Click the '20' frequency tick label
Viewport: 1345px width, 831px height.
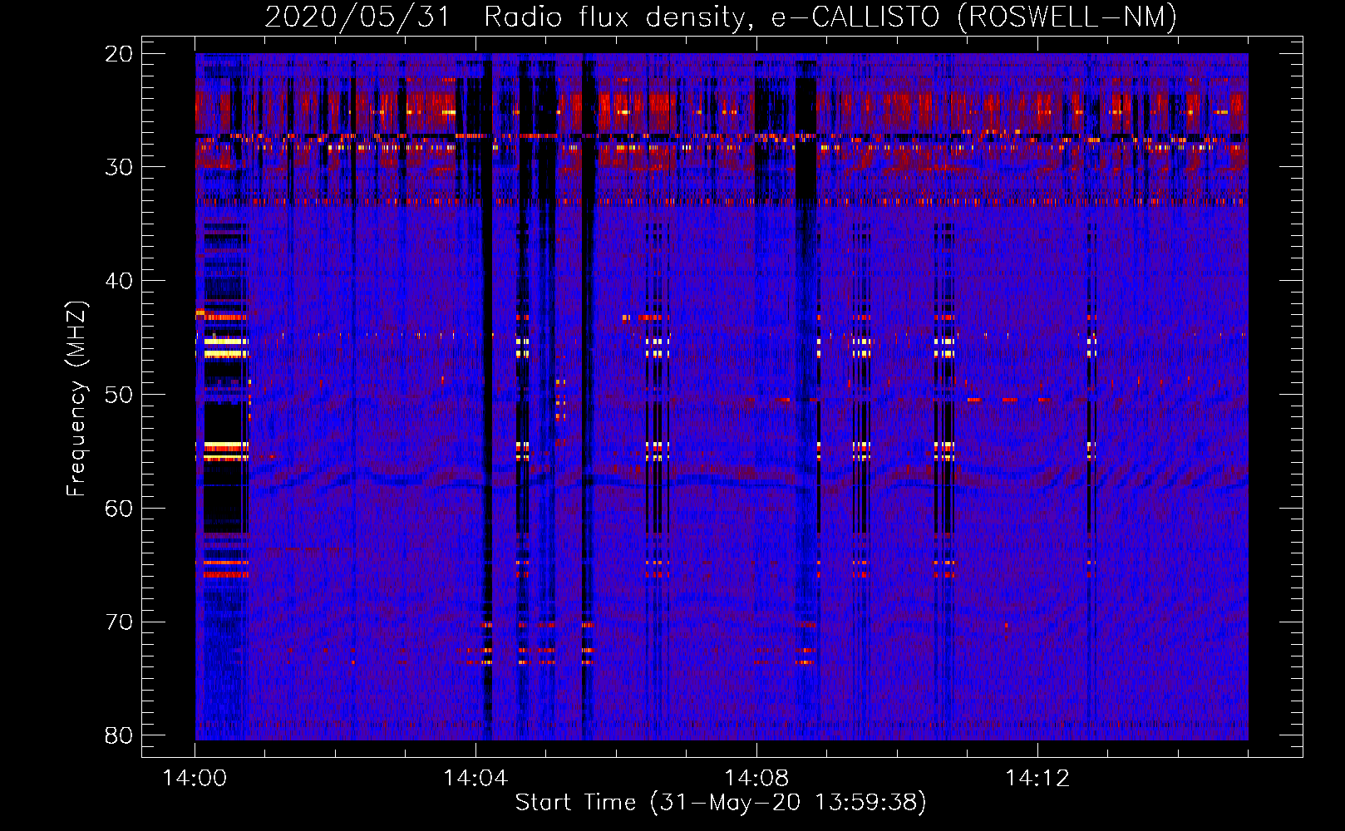click(119, 54)
